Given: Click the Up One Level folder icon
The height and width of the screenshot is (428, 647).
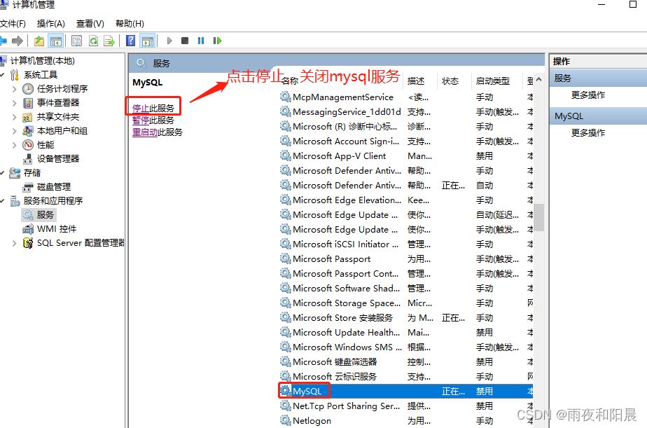Looking at the screenshot, I should [39, 41].
